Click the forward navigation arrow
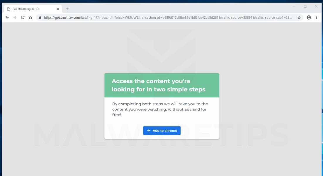Screen dimensions: 323x176 point(15,18)
